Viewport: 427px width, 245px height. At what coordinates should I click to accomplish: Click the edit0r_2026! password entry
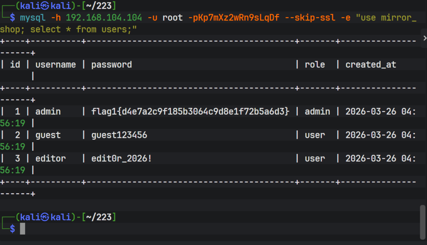(121, 158)
